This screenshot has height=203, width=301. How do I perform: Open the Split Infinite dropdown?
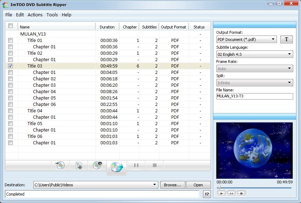point(255,83)
